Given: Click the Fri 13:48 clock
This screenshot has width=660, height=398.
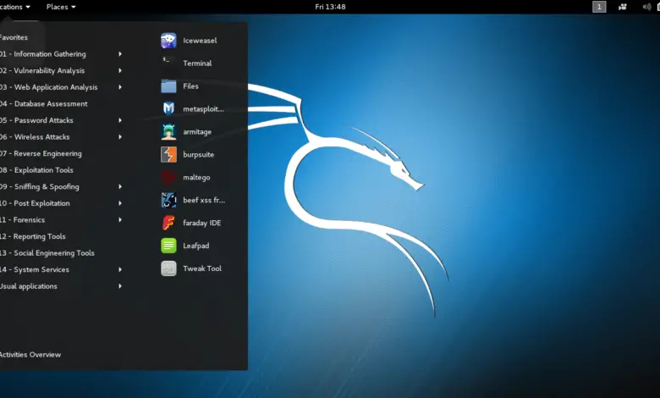Looking at the screenshot, I should 330,7.
